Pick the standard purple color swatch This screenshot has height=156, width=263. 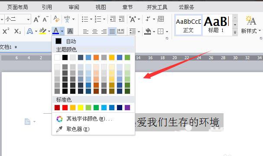(x=127, y=108)
